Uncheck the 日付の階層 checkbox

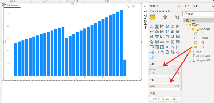pos(193,29)
